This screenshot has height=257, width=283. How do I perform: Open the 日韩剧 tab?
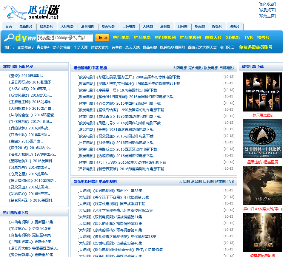[182, 27]
